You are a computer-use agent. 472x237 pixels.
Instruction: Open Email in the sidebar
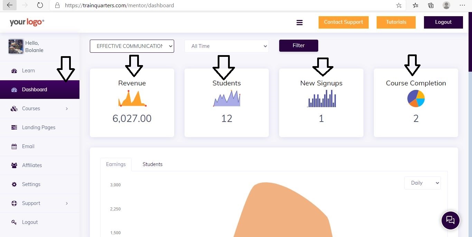(40, 146)
